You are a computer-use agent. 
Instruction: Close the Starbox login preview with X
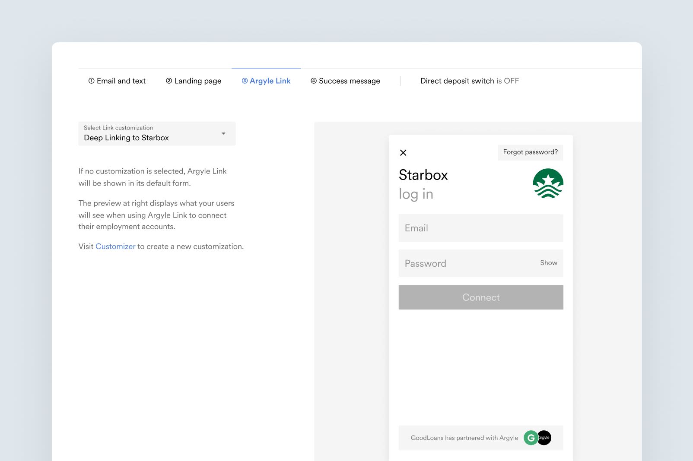[x=403, y=152]
